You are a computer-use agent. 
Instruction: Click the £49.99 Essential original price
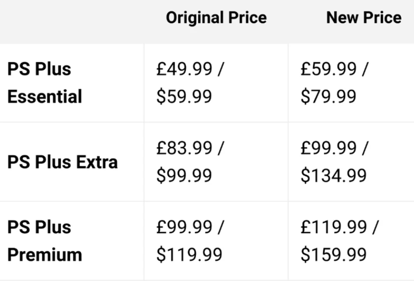coord(184,69)
